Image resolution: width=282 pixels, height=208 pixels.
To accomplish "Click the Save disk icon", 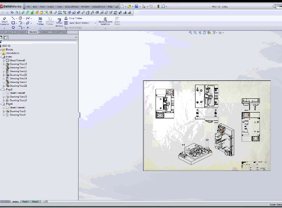I will (136, 7).
